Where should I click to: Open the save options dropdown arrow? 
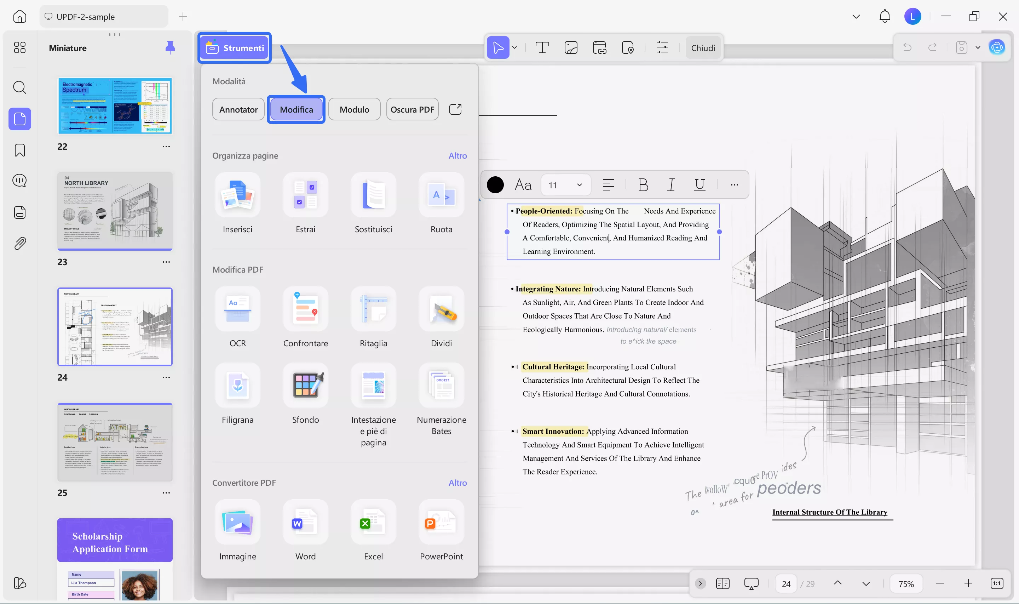[978, 47]
